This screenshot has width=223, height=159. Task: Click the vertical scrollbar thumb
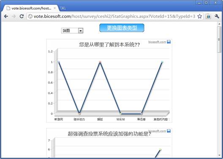tap(219, 40)
